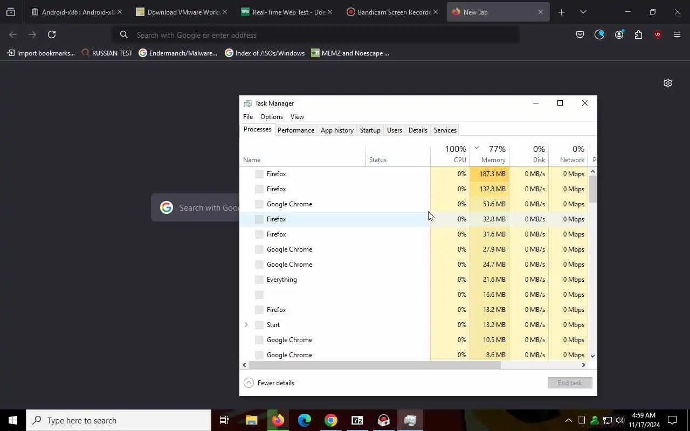
Task: Click the green user tray icon
Action: [x=595, y=420]
